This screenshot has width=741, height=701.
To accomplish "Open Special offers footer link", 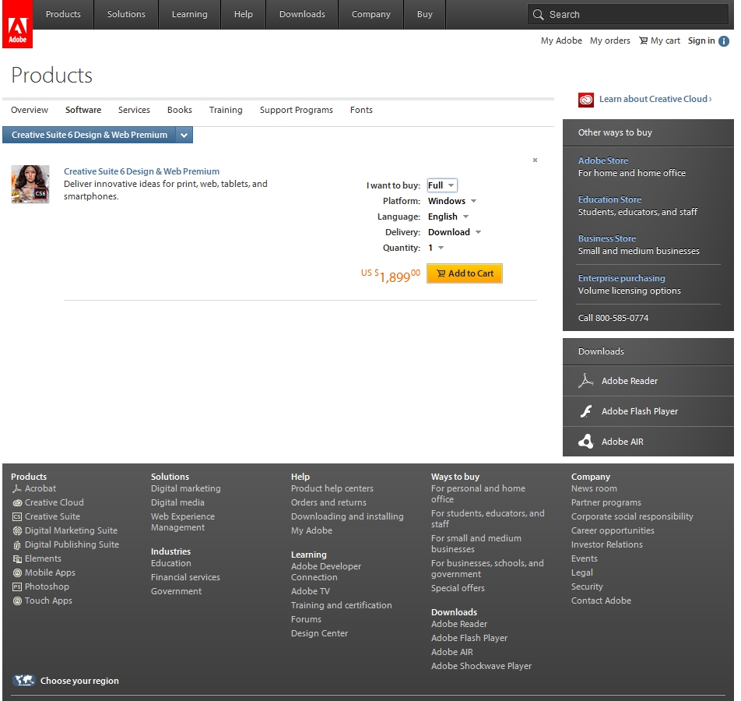I will tap(458, 588).
